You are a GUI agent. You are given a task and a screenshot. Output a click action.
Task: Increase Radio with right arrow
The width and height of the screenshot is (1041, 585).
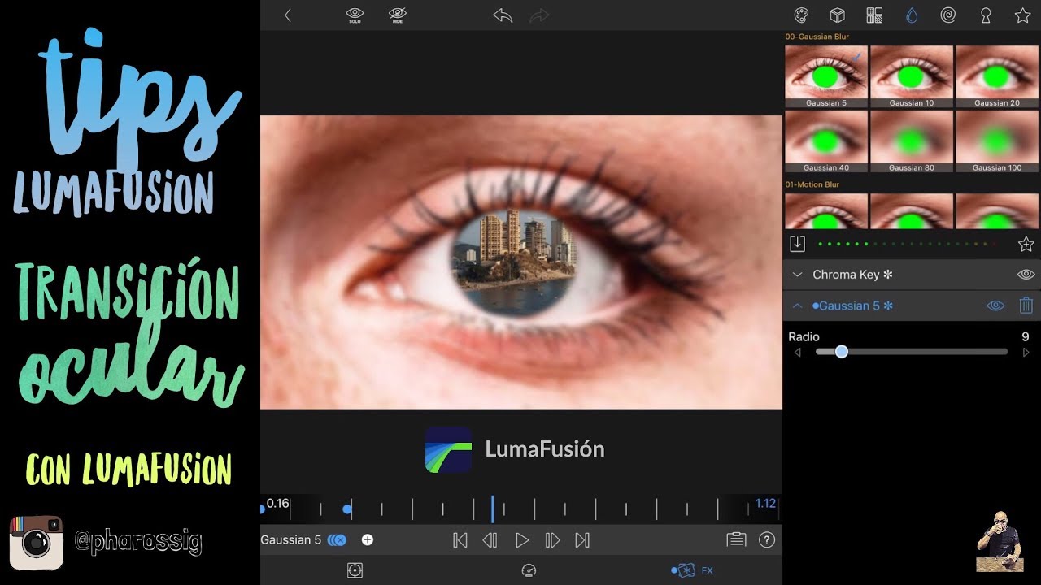coord(1026,352)
